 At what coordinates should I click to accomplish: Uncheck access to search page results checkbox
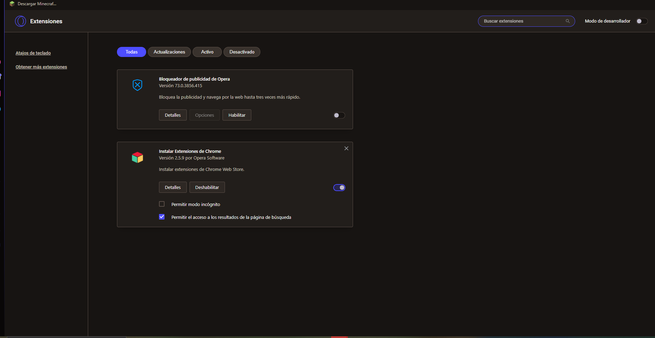click(x=162, y=217)
